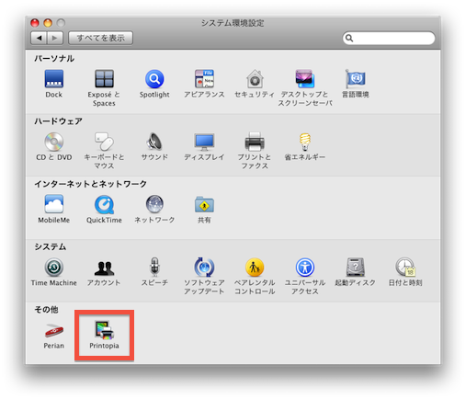Click the back navigation arrow button

pos(39,38)
